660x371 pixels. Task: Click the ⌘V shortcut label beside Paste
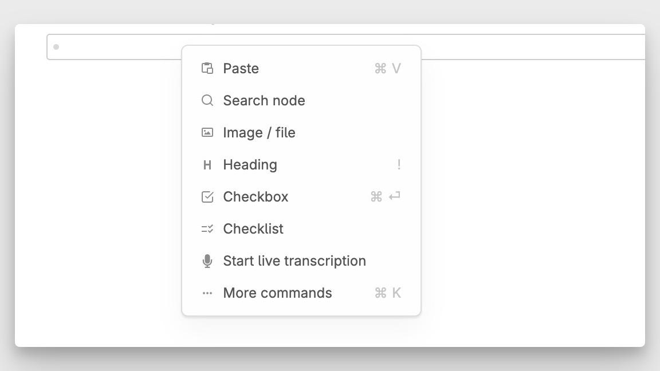[x=387, y=68]
